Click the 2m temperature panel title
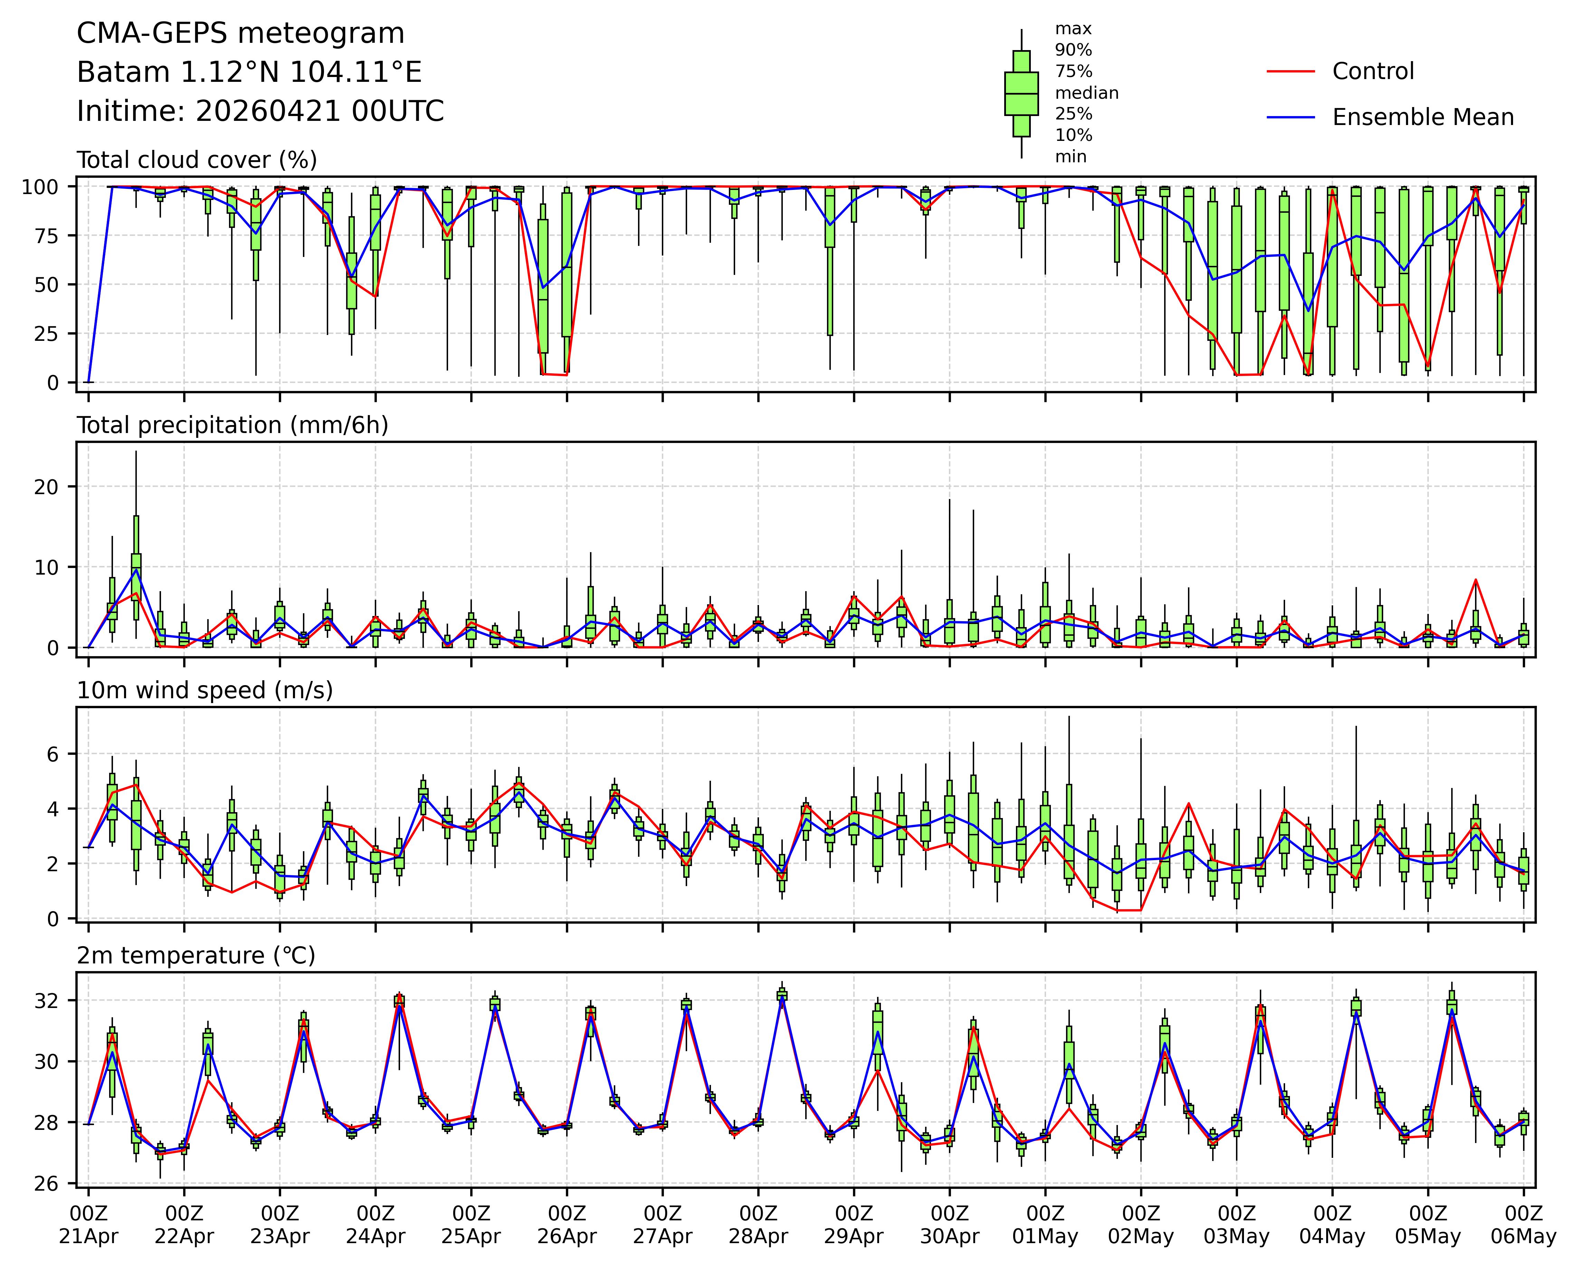This screenshot has height=1268, width=1578. 196,955
